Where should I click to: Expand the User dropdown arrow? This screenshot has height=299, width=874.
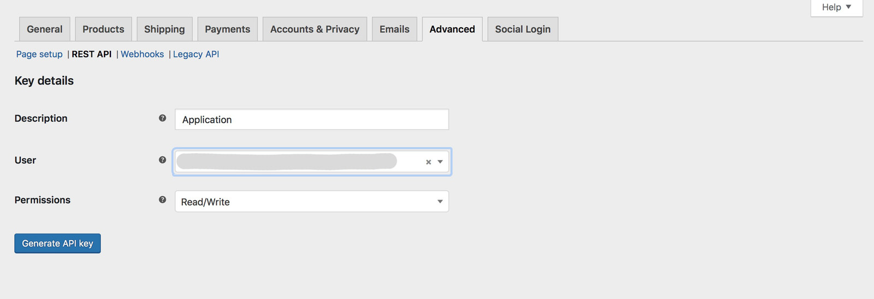click(440, 162)
